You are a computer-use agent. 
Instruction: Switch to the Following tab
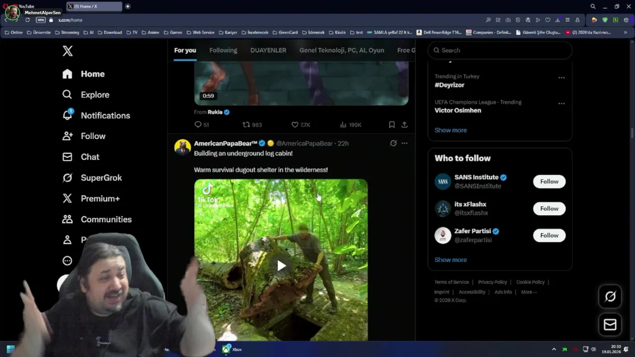(x=223, y=50)
